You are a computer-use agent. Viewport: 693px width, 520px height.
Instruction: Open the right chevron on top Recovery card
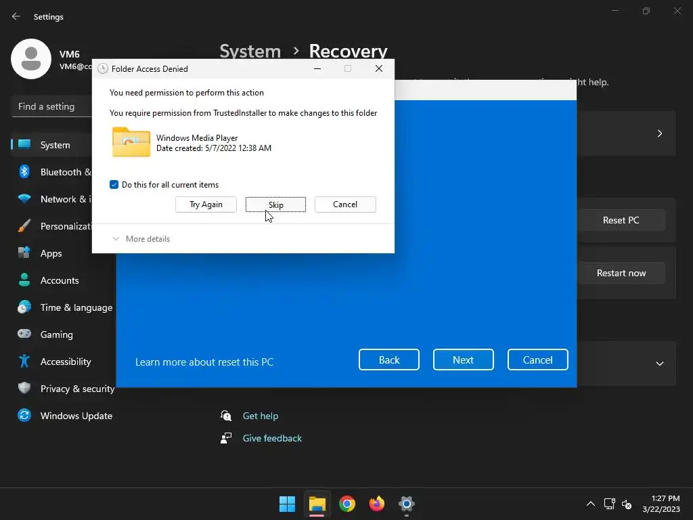(x=659, y=133)
